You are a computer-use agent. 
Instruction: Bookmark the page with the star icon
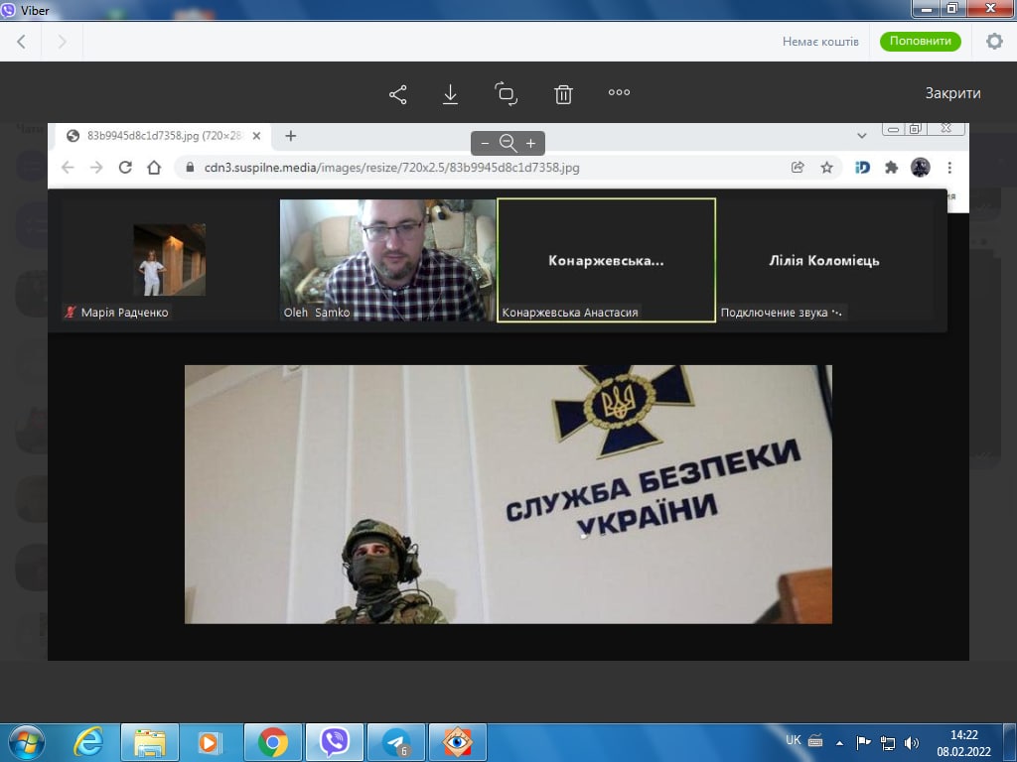click(826, 167)
